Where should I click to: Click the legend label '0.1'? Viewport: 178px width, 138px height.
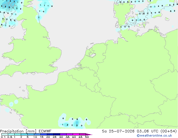3,137
